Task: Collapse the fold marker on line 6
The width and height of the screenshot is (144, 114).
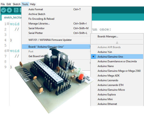Action: (8, 51)
